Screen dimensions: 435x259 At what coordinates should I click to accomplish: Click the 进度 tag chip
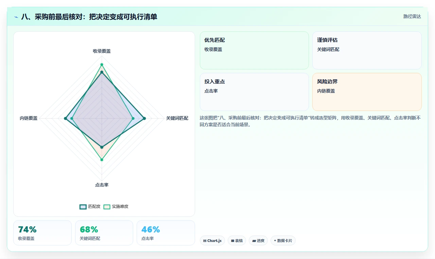(258, 241)
